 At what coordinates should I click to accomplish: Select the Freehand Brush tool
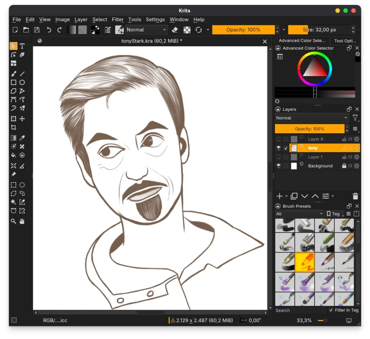tap(13, 74)
